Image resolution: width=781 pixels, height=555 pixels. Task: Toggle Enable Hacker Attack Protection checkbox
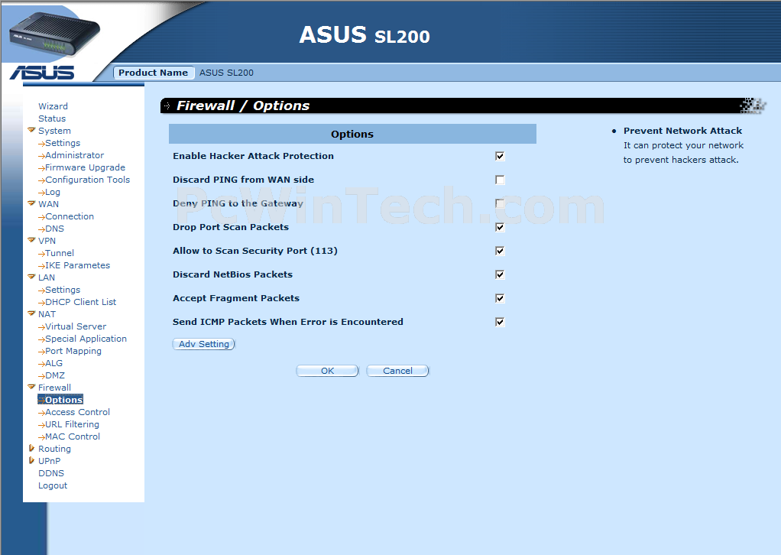(x=500, y=156)
